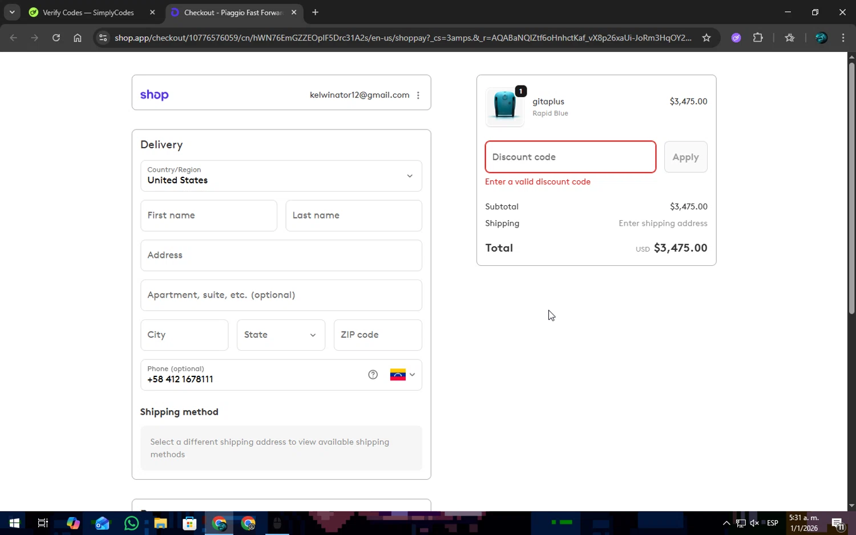Viewport: 856px width, 535px height.
Task: Open a new browser tab
Action: tap(315, 12)
